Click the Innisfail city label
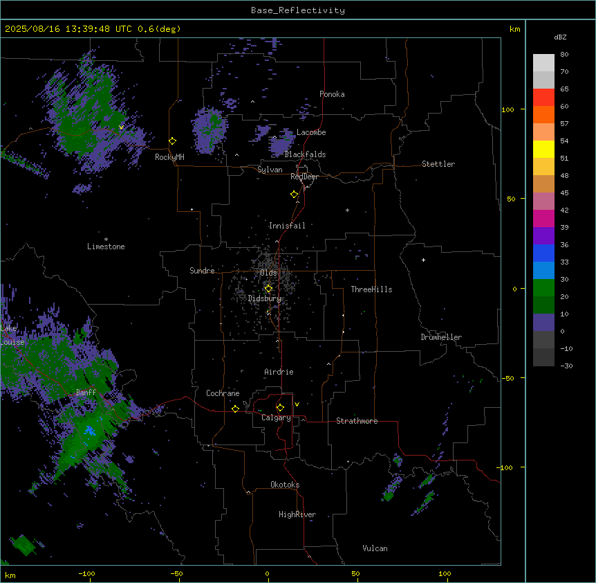The width and height of the screenshot is (596, 583). 287,226
